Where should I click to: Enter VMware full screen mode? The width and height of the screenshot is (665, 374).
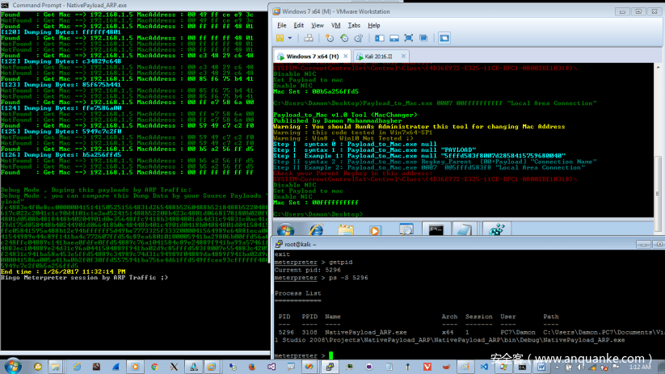(x=408, y=38)
